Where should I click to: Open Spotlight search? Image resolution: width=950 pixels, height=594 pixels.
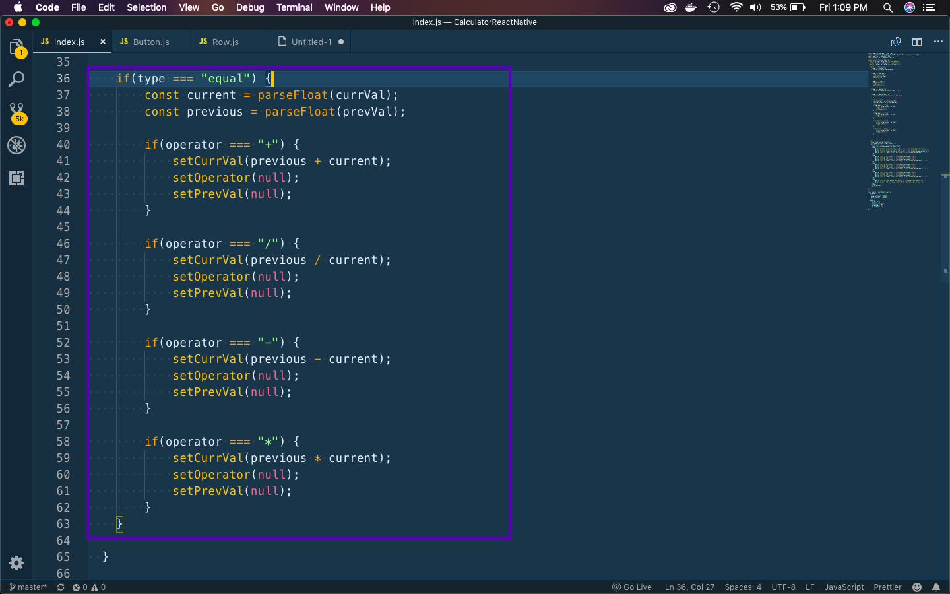tap(888, 7)
